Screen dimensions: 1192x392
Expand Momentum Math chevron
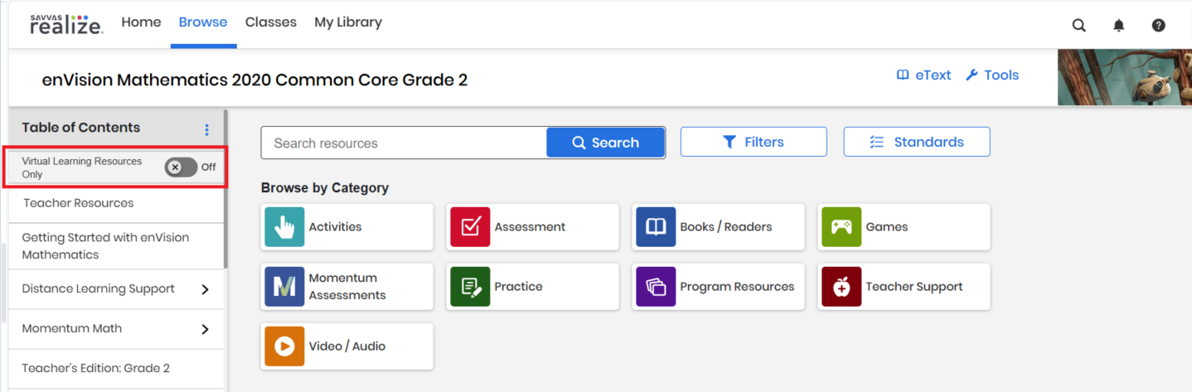click(205, 329)
